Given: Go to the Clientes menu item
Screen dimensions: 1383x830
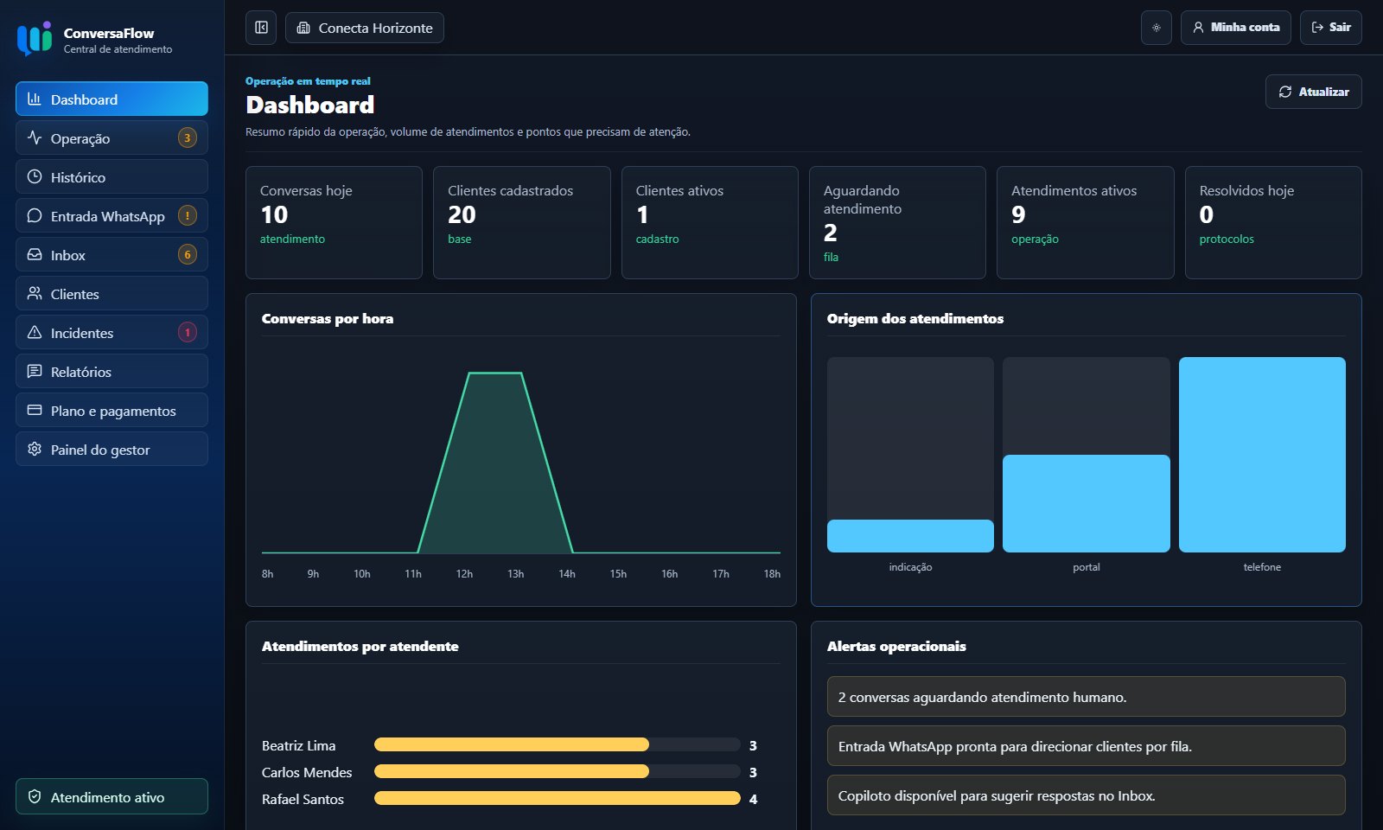Looking at the screenshot, I should click(x=112, y=293).
